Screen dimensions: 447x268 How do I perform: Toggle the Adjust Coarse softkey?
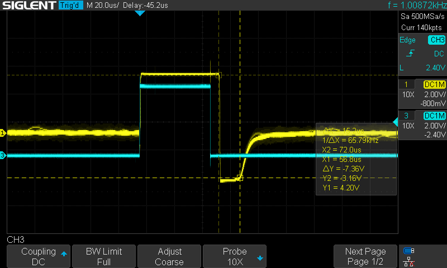(169, 256)
